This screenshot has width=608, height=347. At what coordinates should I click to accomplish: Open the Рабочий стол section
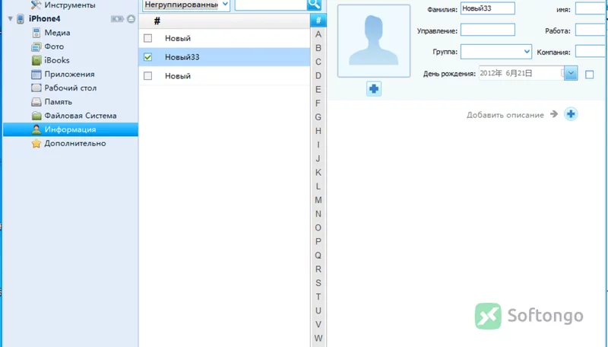click(x=70, y=88)
